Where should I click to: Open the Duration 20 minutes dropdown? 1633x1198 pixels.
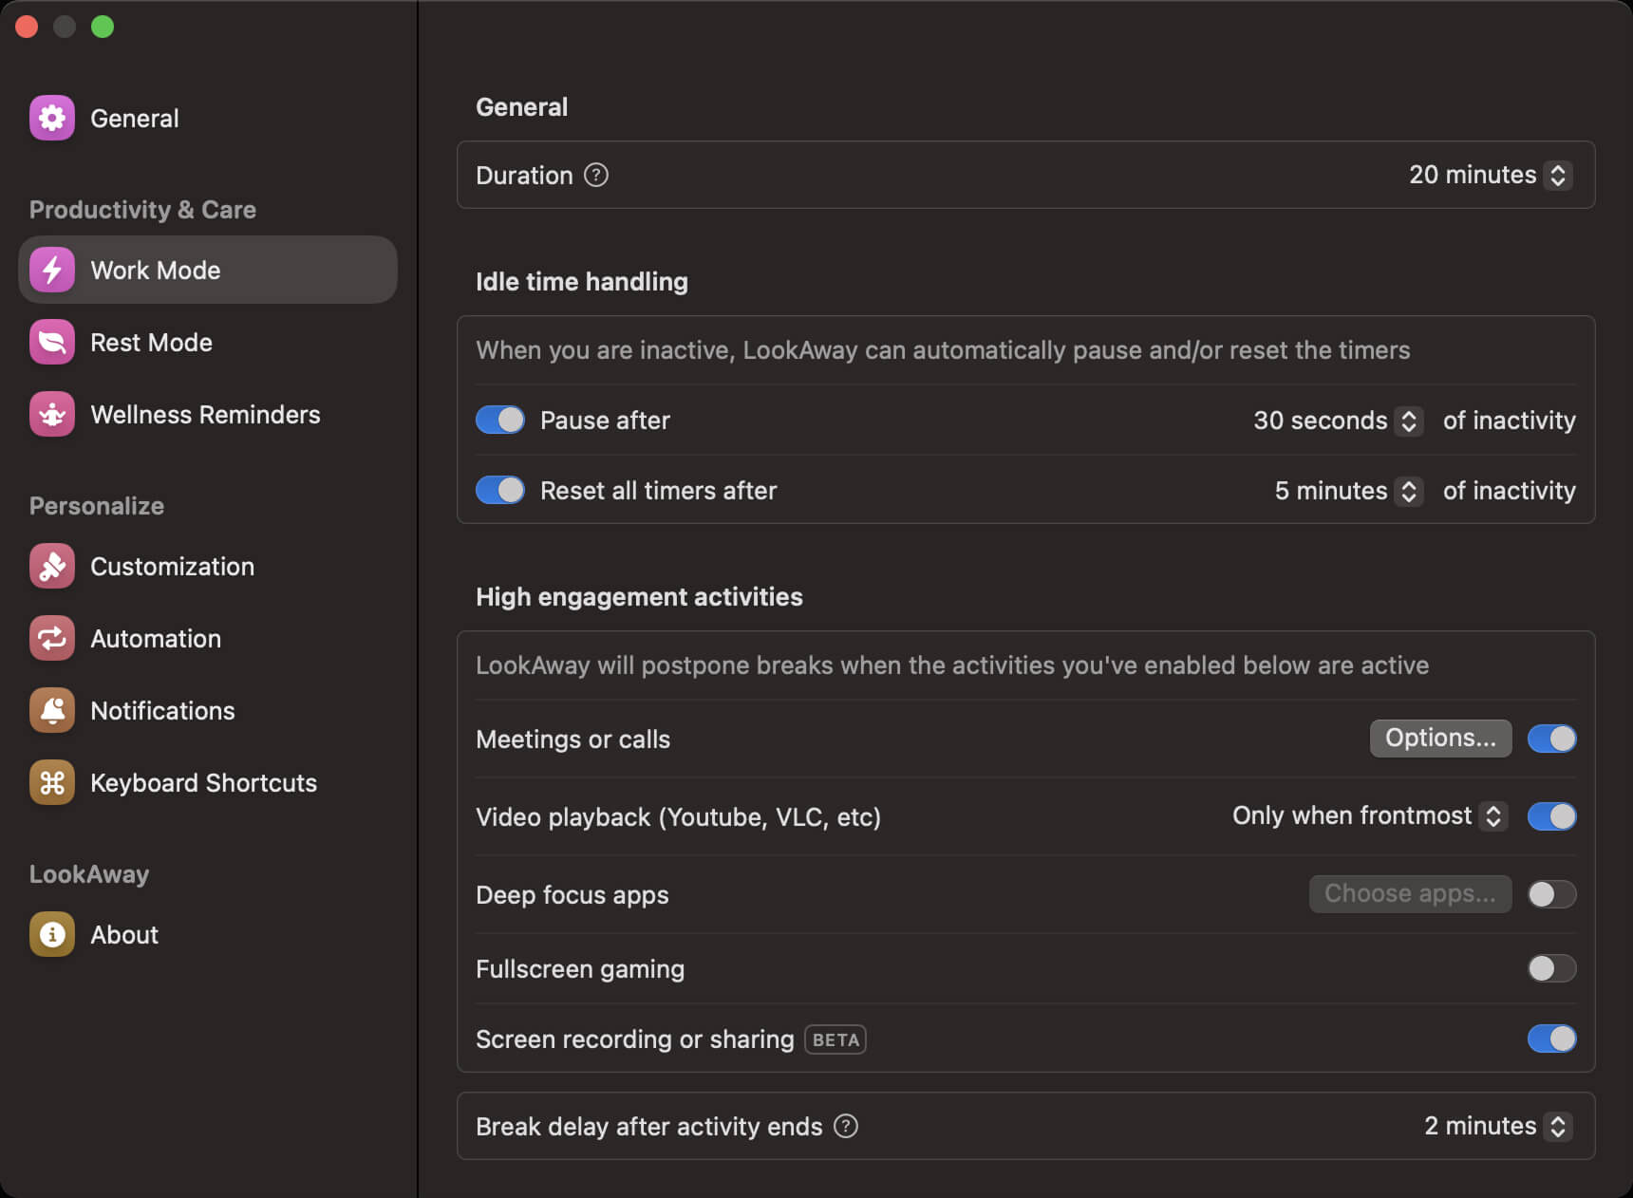[x=1491, y=175]
